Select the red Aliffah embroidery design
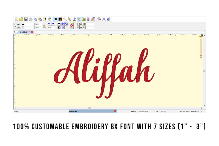 point(104,73)
